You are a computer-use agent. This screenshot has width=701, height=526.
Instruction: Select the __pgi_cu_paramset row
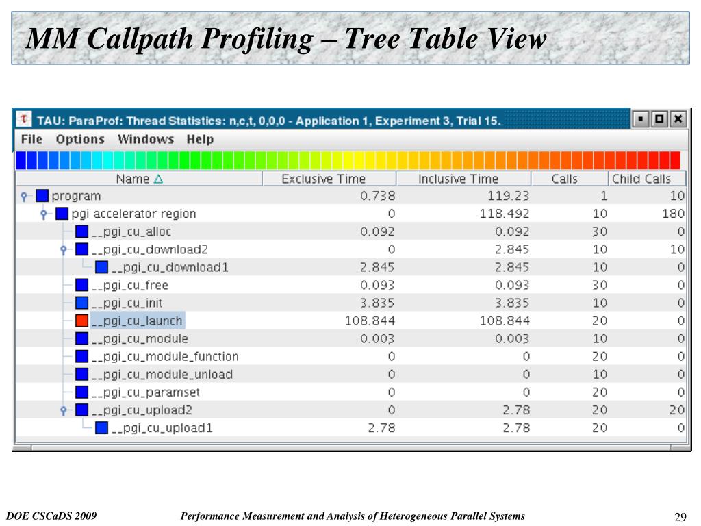(350, 392)
